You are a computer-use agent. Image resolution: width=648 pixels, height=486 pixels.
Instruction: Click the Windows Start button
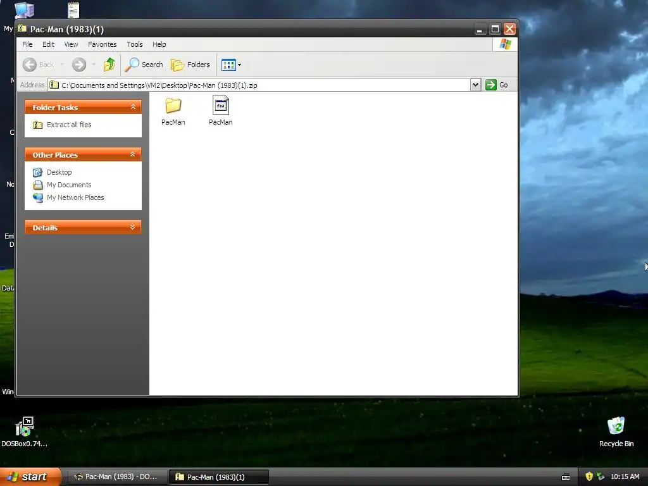[x=30, y=477]
